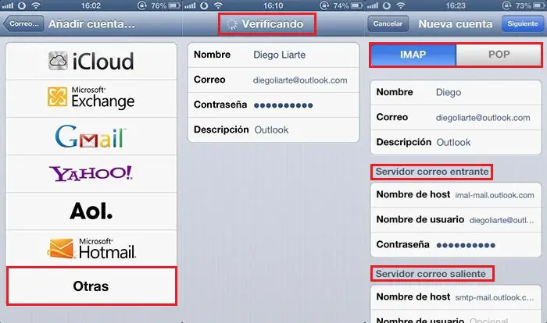The image size is (547, 323).
Task: Switch to the IMAP tab
Action: tap(413, 55)
